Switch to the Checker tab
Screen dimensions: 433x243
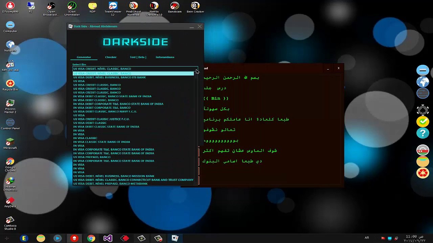(x=111, y=57)
